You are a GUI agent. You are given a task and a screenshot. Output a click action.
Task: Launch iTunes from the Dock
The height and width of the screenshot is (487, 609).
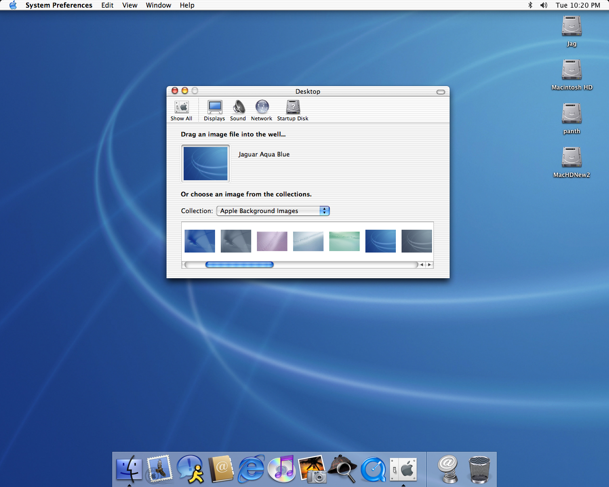click(282, 469)
